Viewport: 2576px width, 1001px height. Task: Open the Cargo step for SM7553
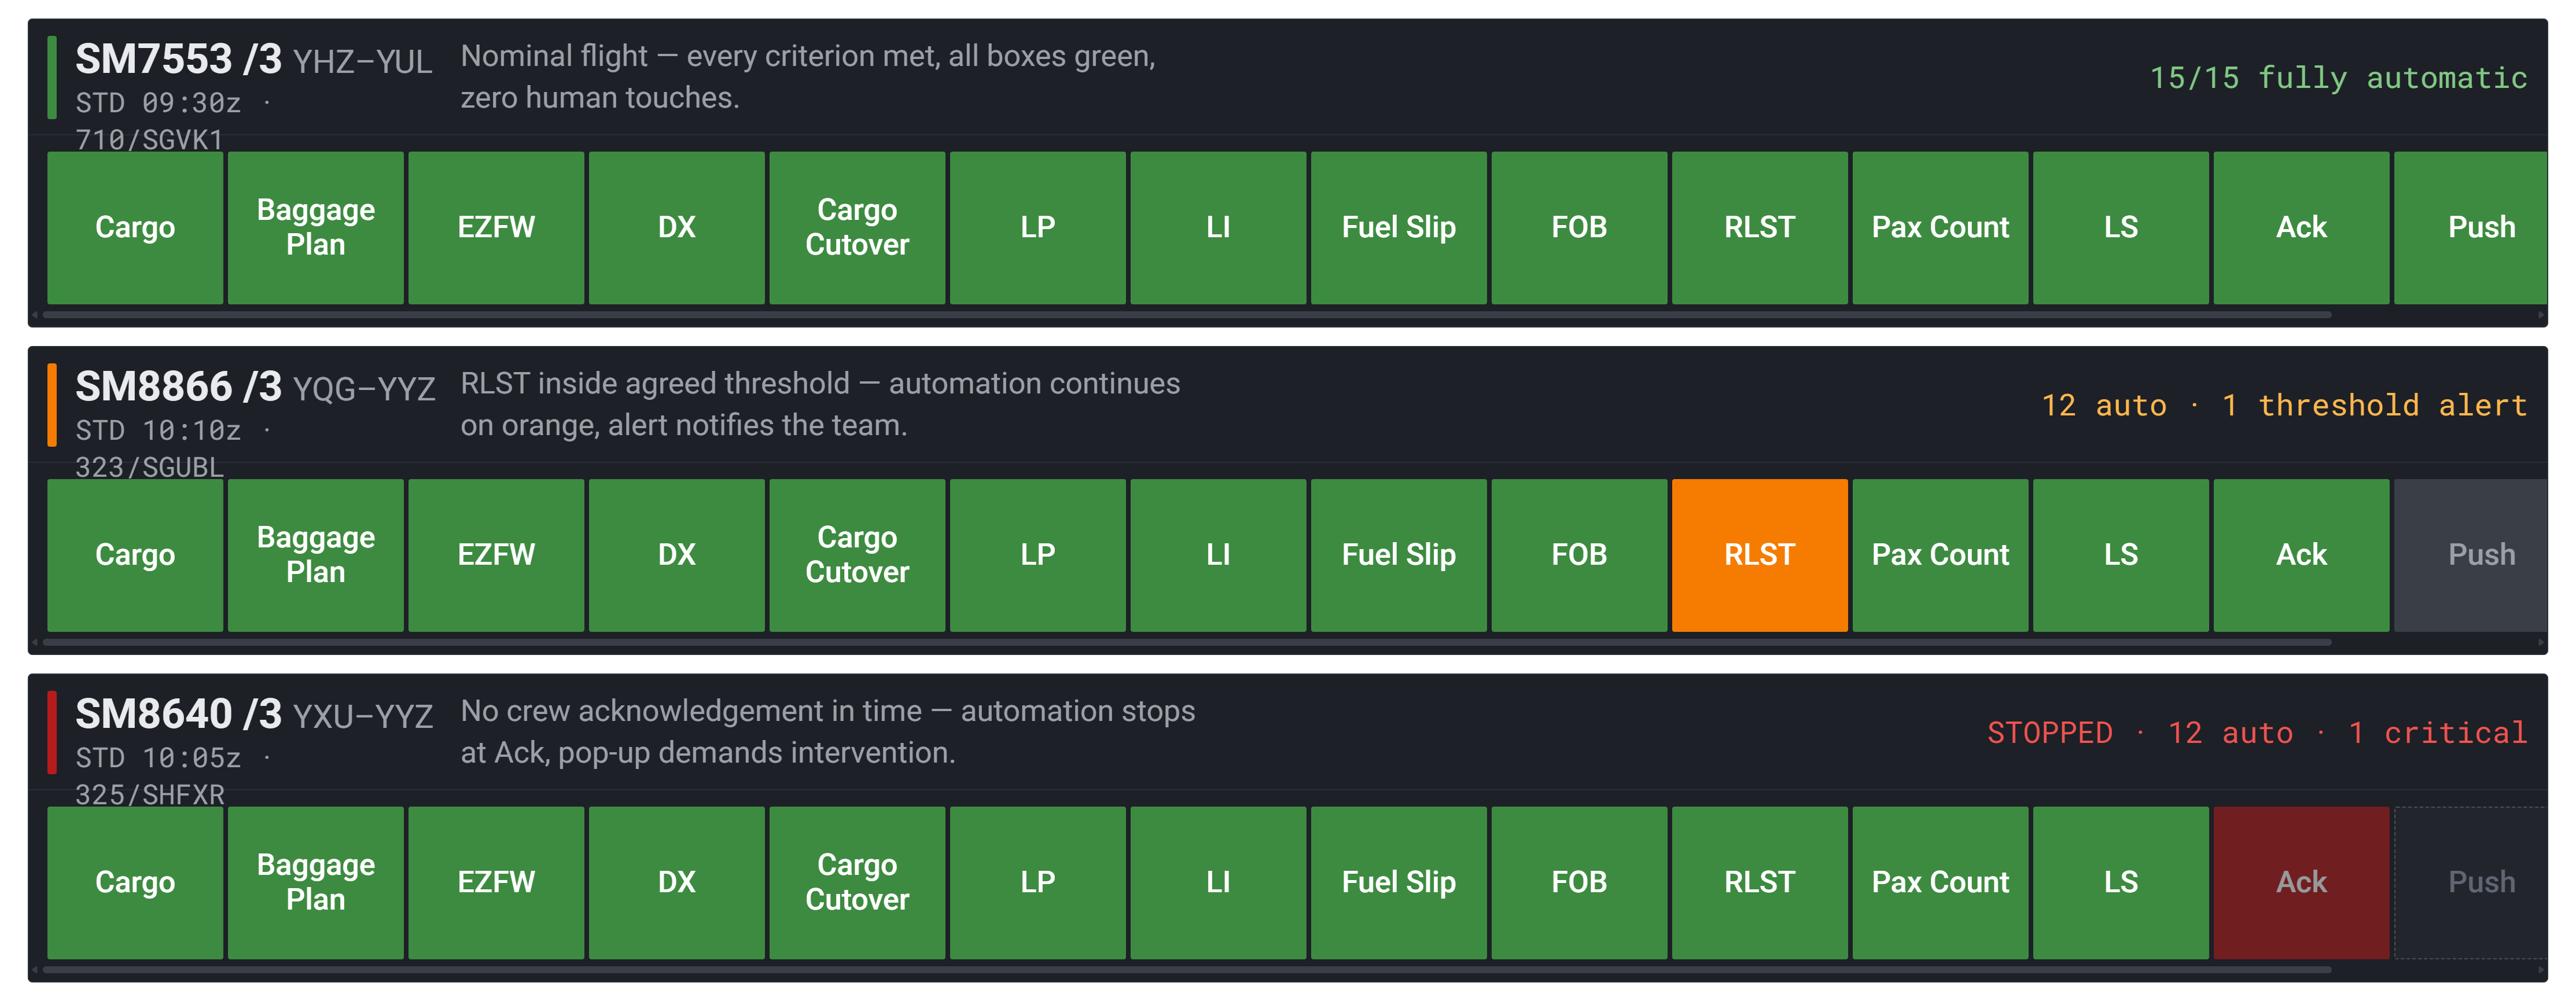point(135,227)
